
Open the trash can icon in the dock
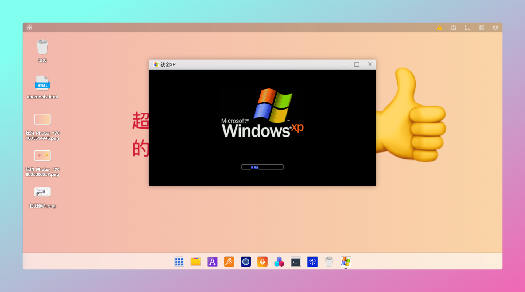(x=329, y=261)
